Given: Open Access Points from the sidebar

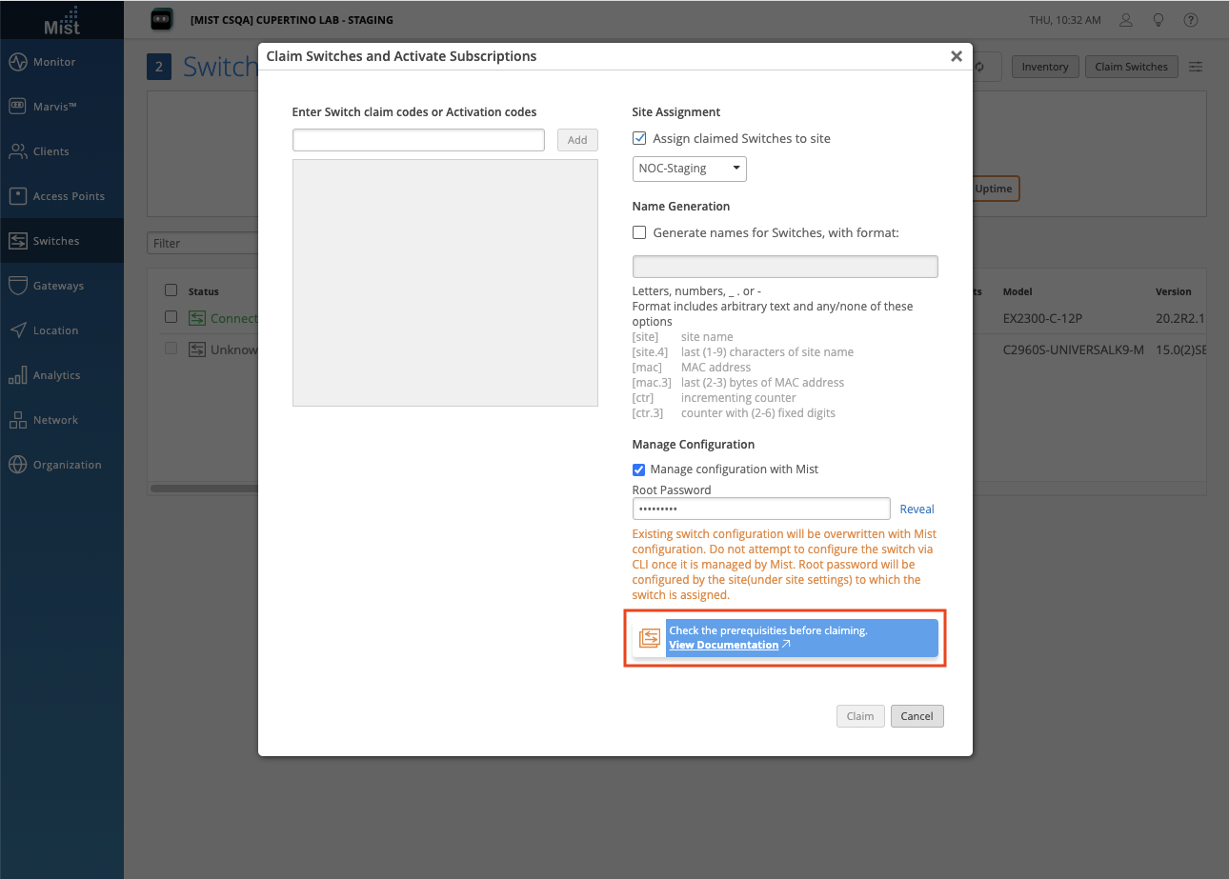Looking at the screenshot, I should click(62, 196).
